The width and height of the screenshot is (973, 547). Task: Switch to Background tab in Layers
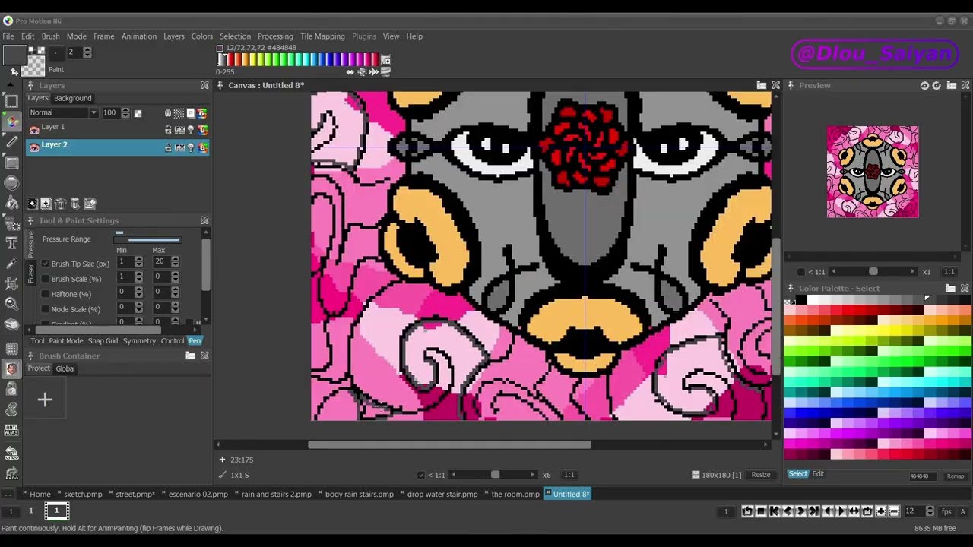pyautogui.click(x=72, y=98)
